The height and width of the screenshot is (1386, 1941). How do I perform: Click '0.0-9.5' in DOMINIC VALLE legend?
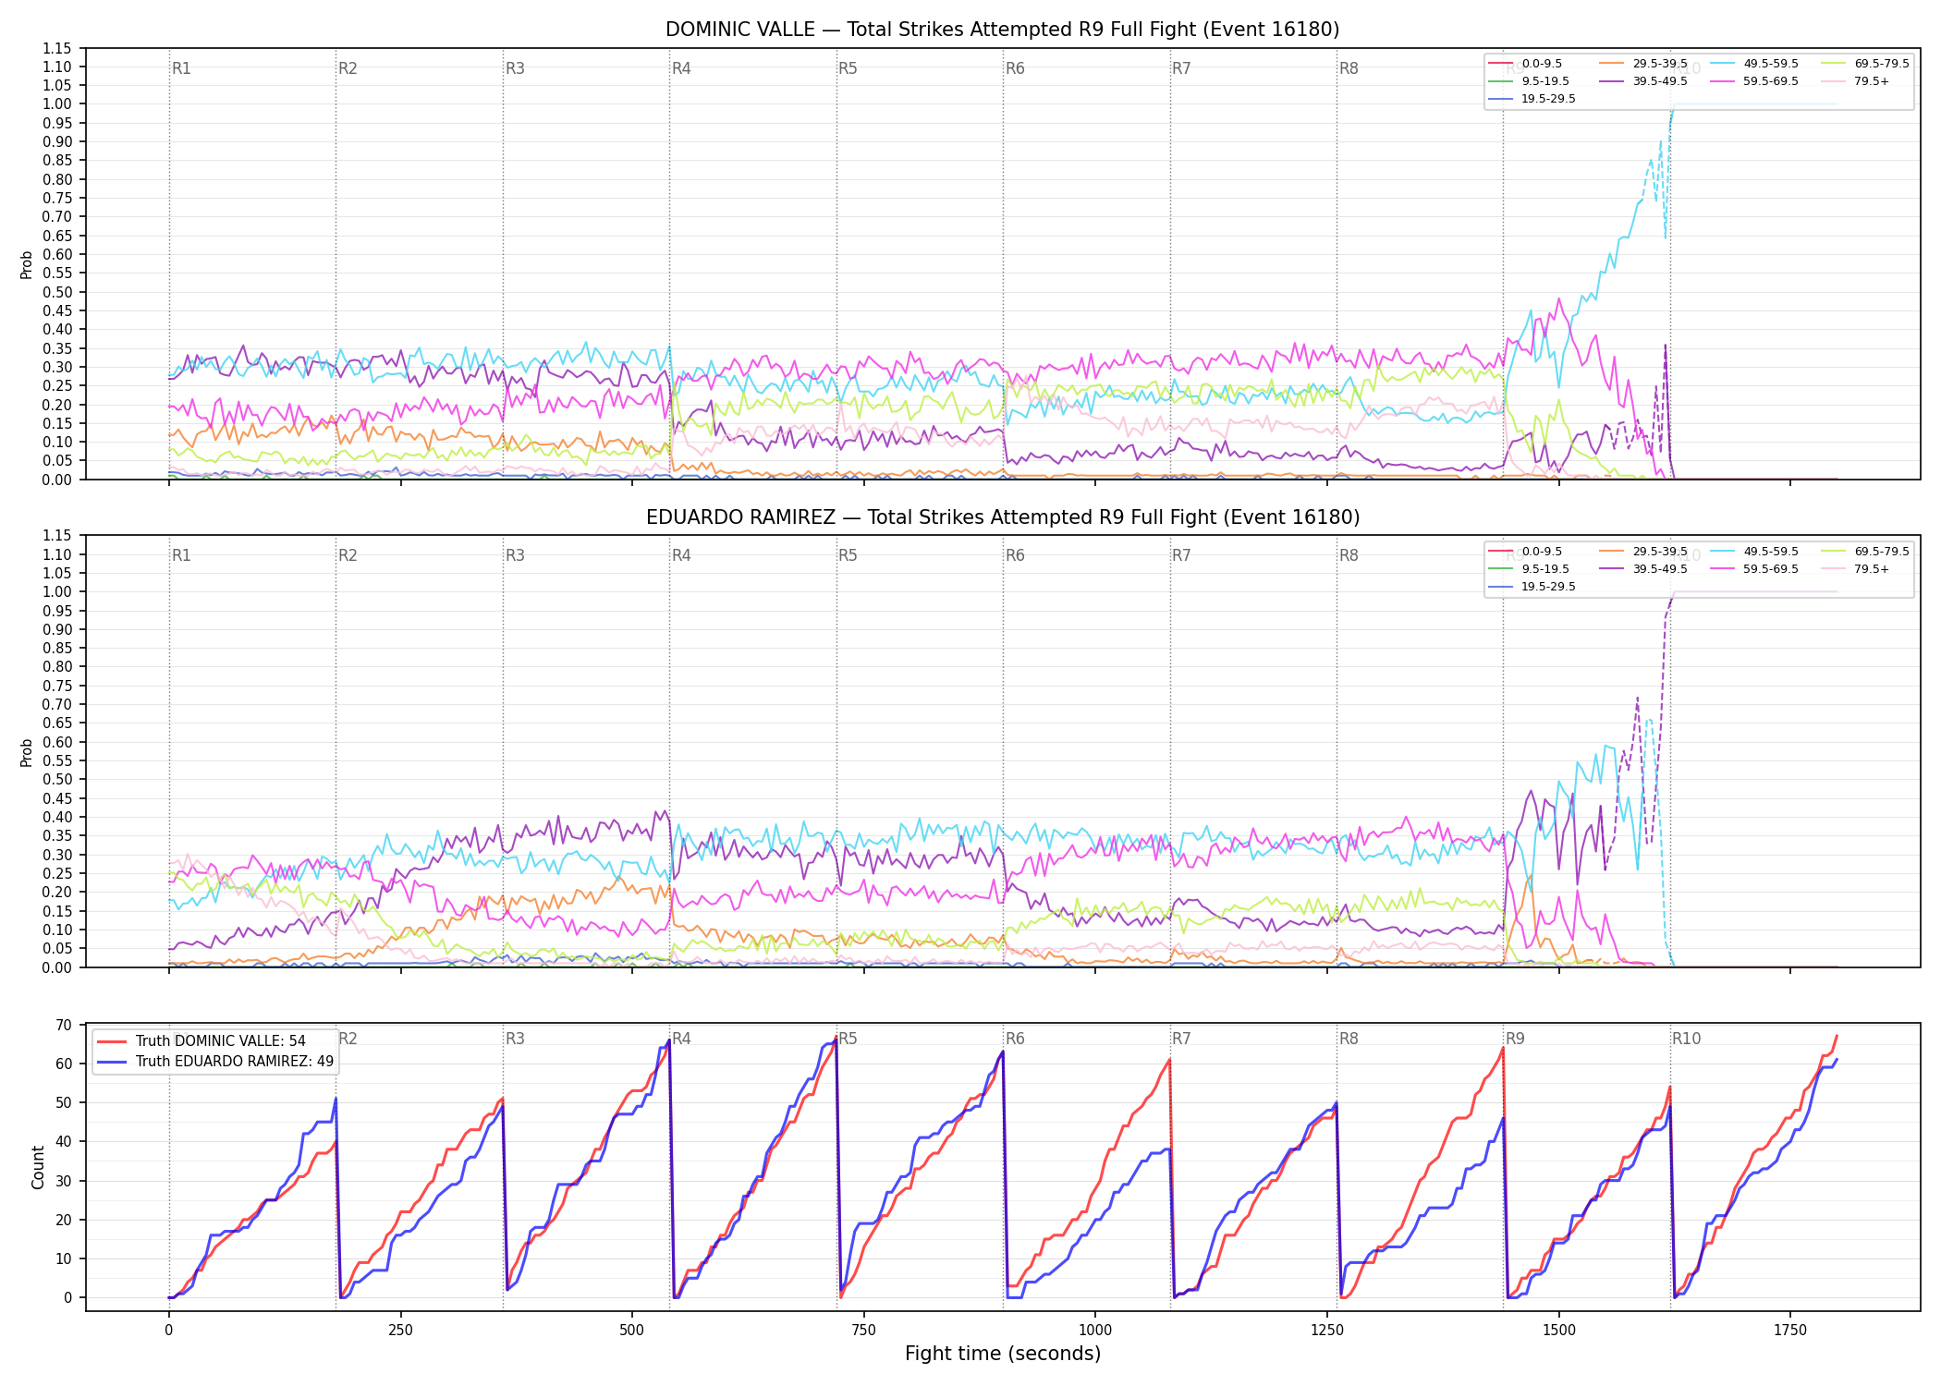[x=1542, y=64]
